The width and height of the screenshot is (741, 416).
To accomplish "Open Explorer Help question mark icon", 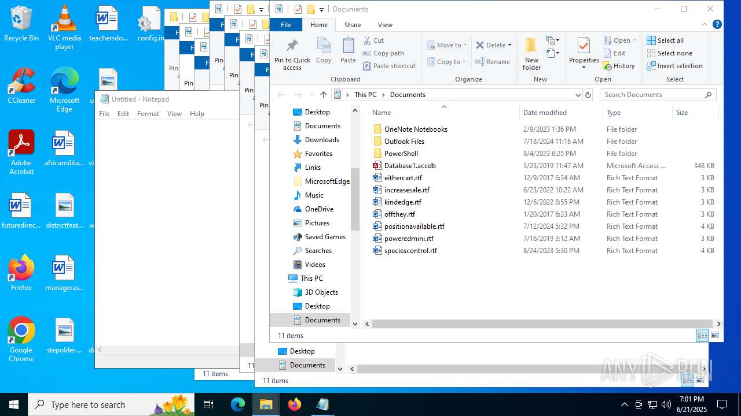I will (x=717, y=24).
